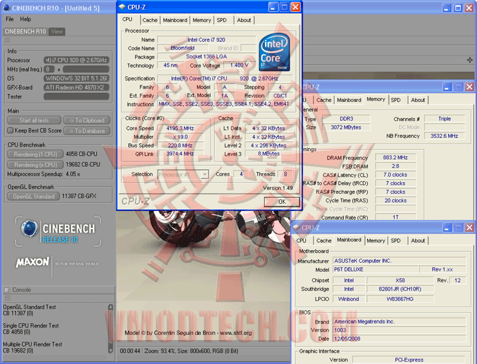Click the console scrollbar down arrow
This screenshot has height=364, width=477.
pyautogui.click(x=110, y=350)
